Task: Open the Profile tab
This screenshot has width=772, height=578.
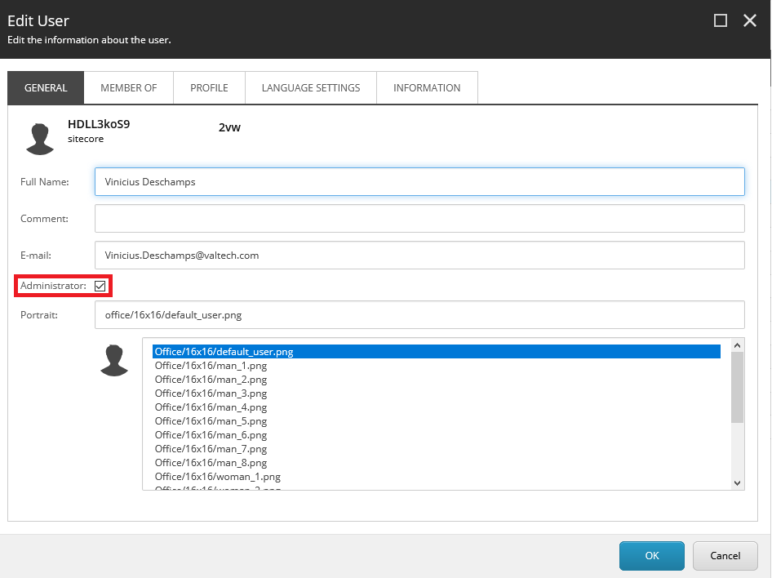Action: click(209, 87)
